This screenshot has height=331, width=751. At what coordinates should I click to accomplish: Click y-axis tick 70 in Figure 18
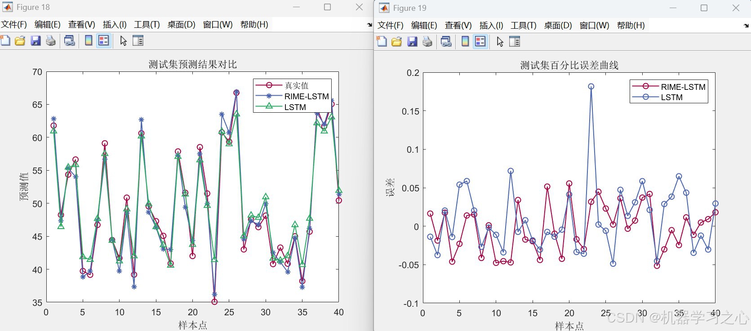[37, 72]
